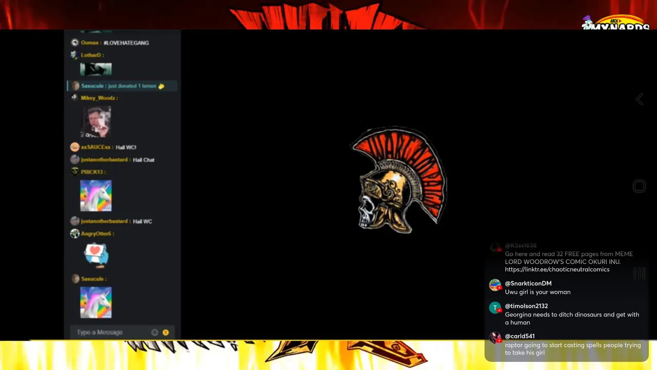Screen dimensions: 657x370
Task: Tap the Android home square button
Action: coord(639,186)
